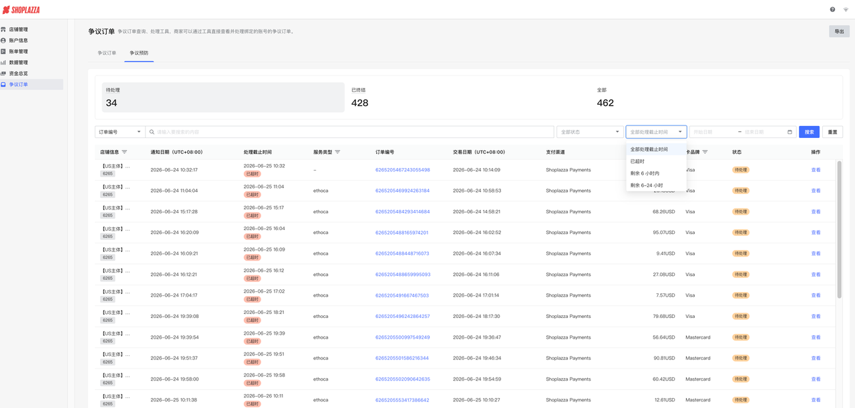Image resolution: width=855 pixels, height=408 pixels.
Task: Click 查看 for the 68.26USD order row
Action: tap(816, 212)
